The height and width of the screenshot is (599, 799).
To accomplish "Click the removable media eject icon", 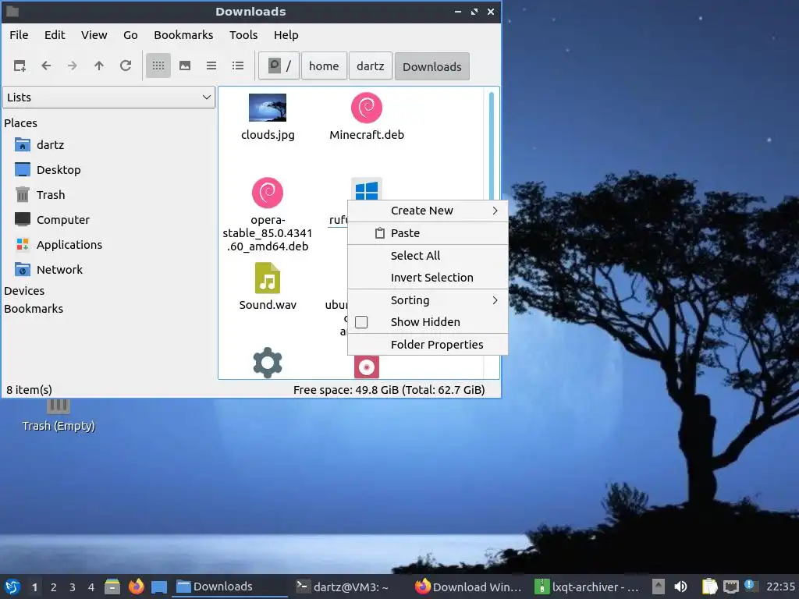I will [x=659, y=587].
